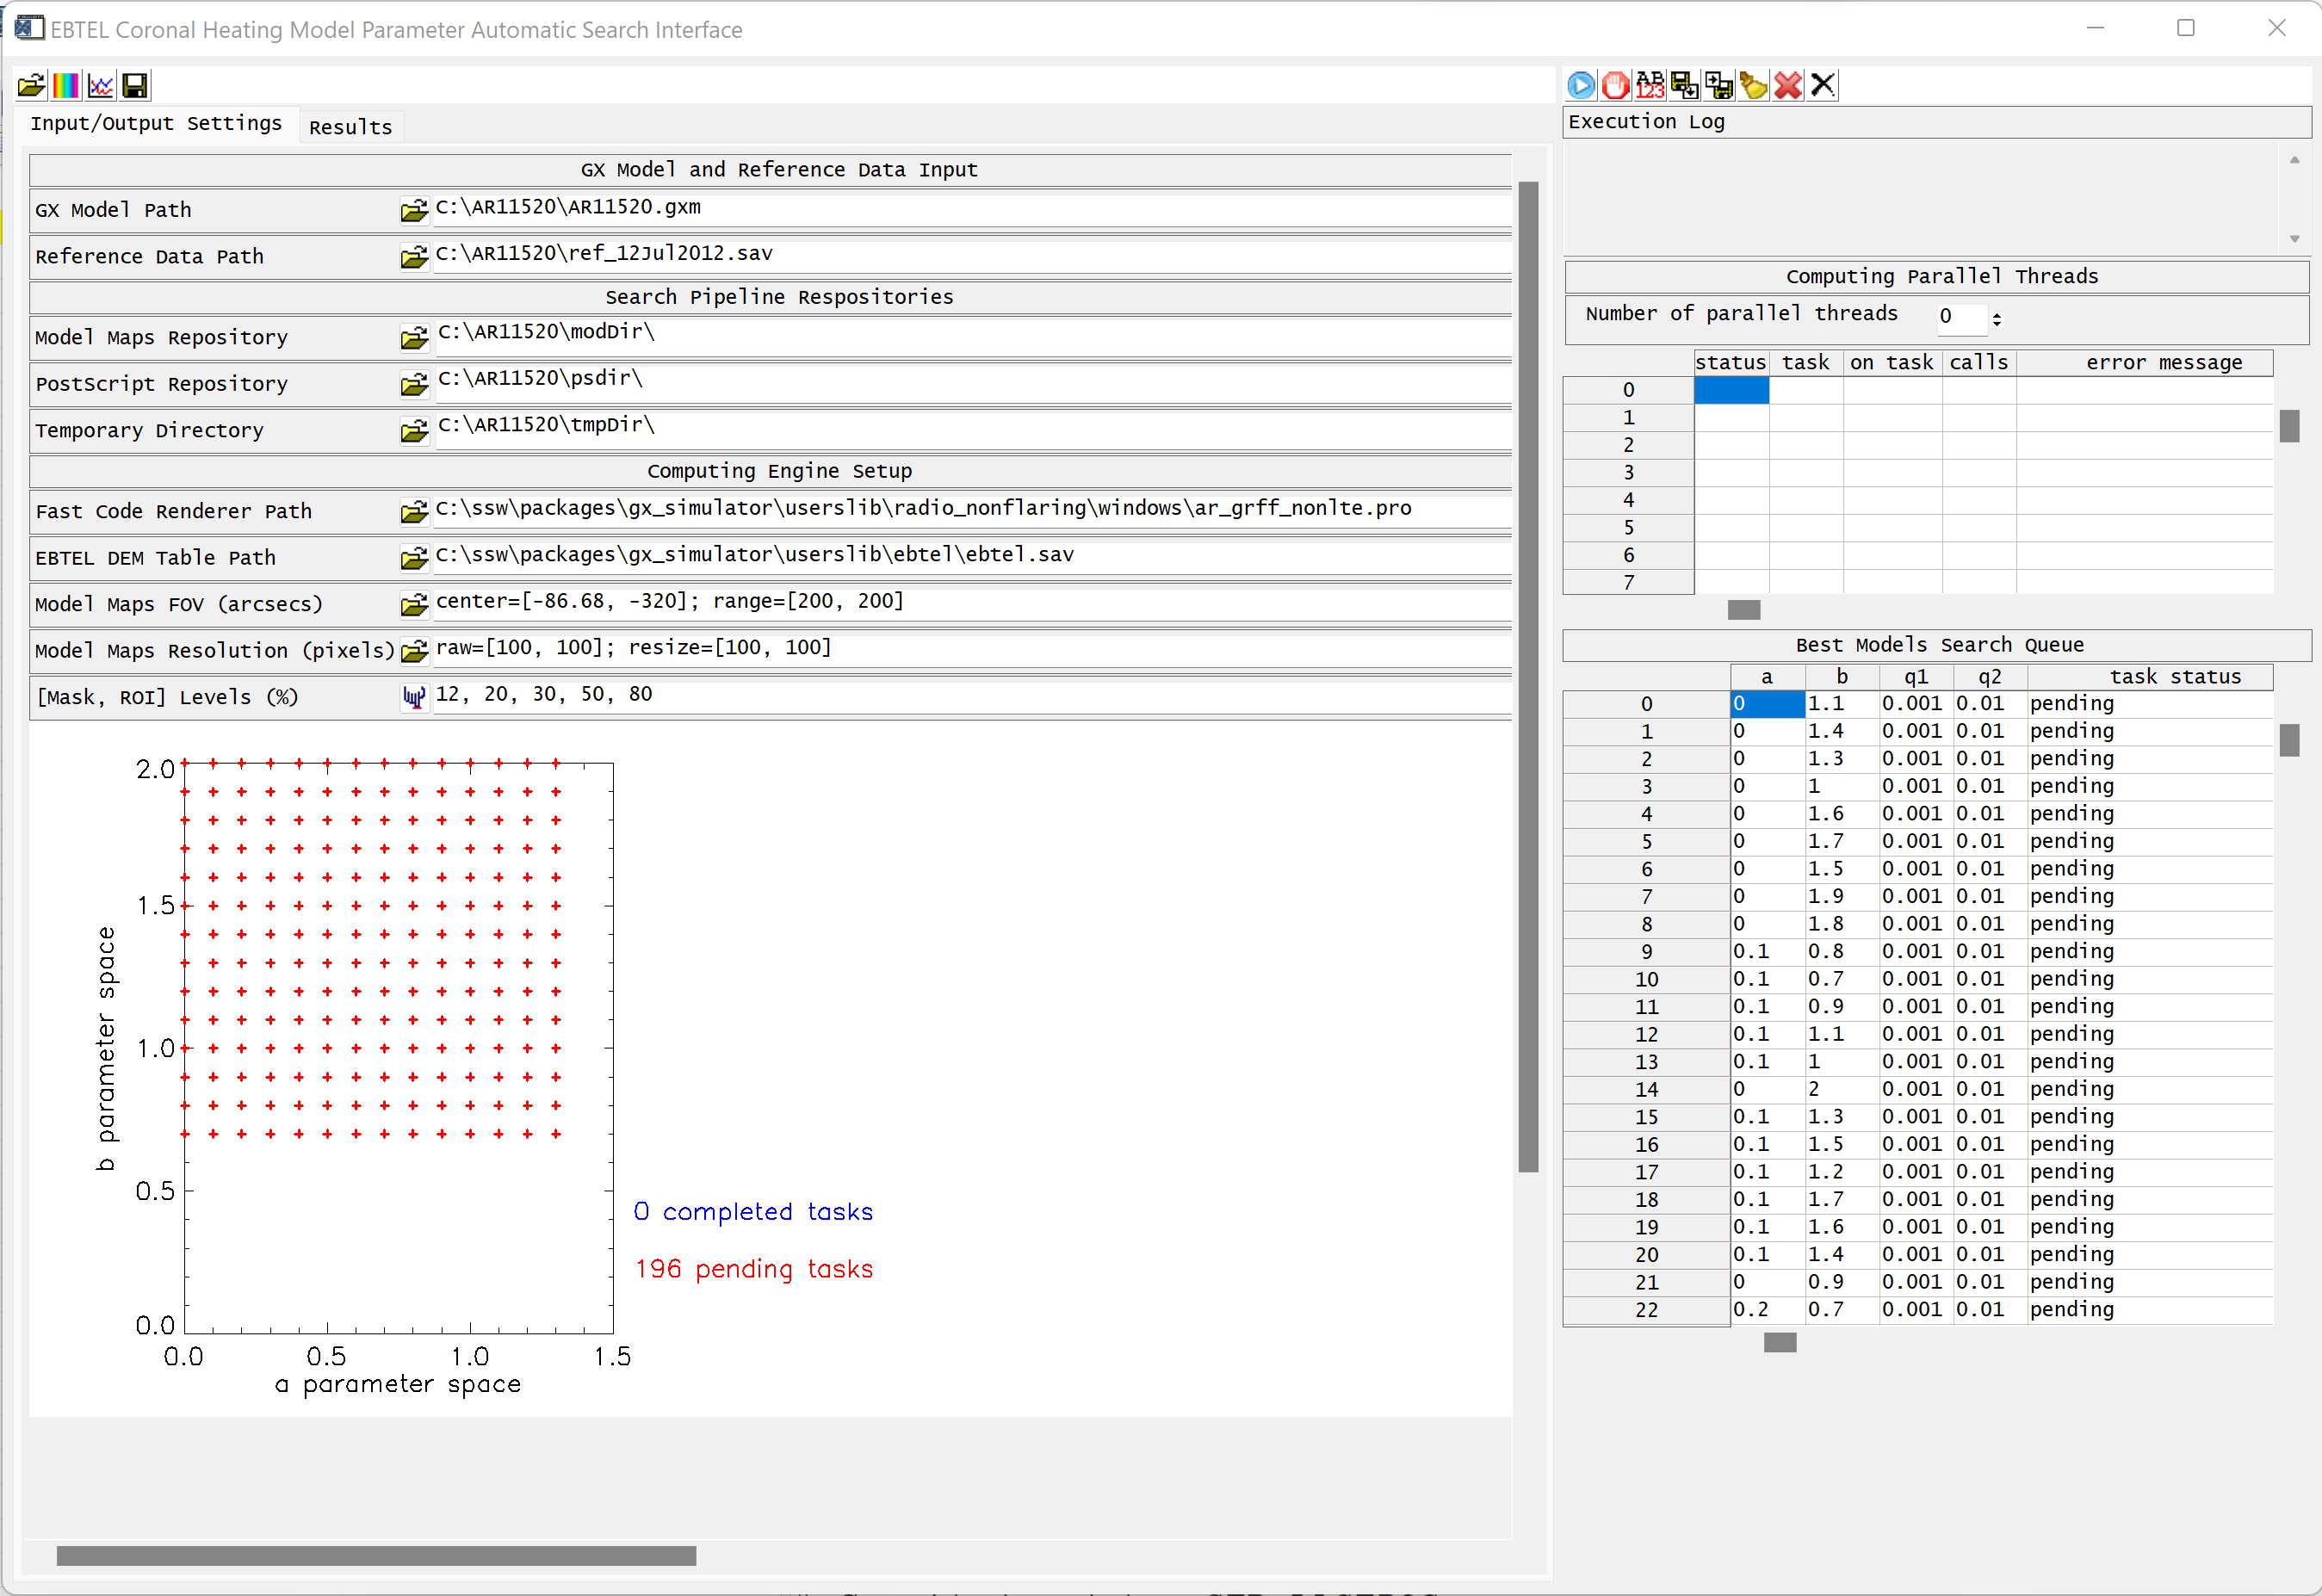
Task: Start the search with blue play icon
Action: [1581, 85]
